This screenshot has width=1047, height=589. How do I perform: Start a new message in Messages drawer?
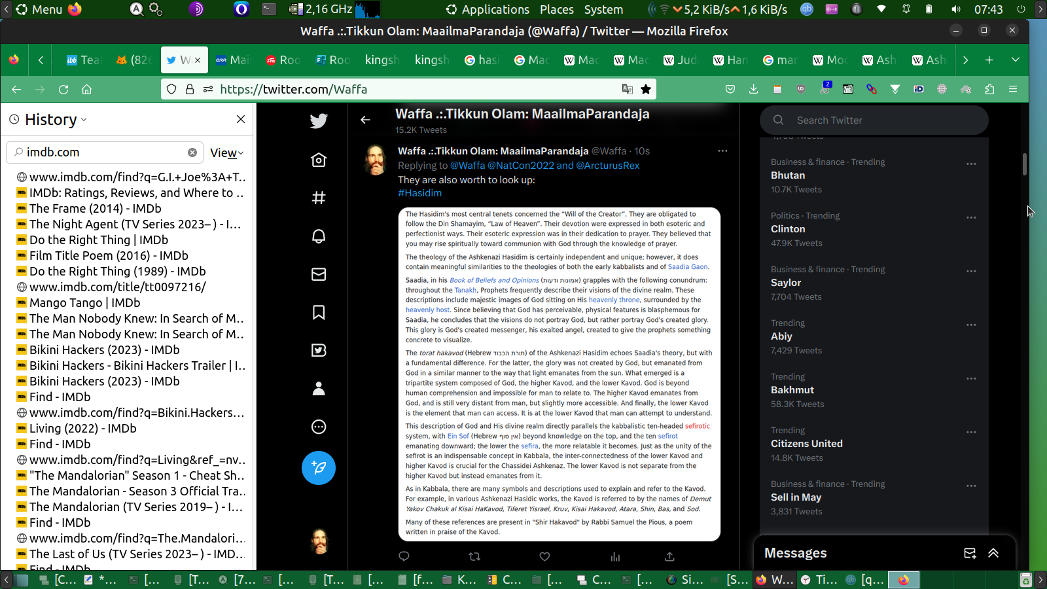click(x=970, y=553)
